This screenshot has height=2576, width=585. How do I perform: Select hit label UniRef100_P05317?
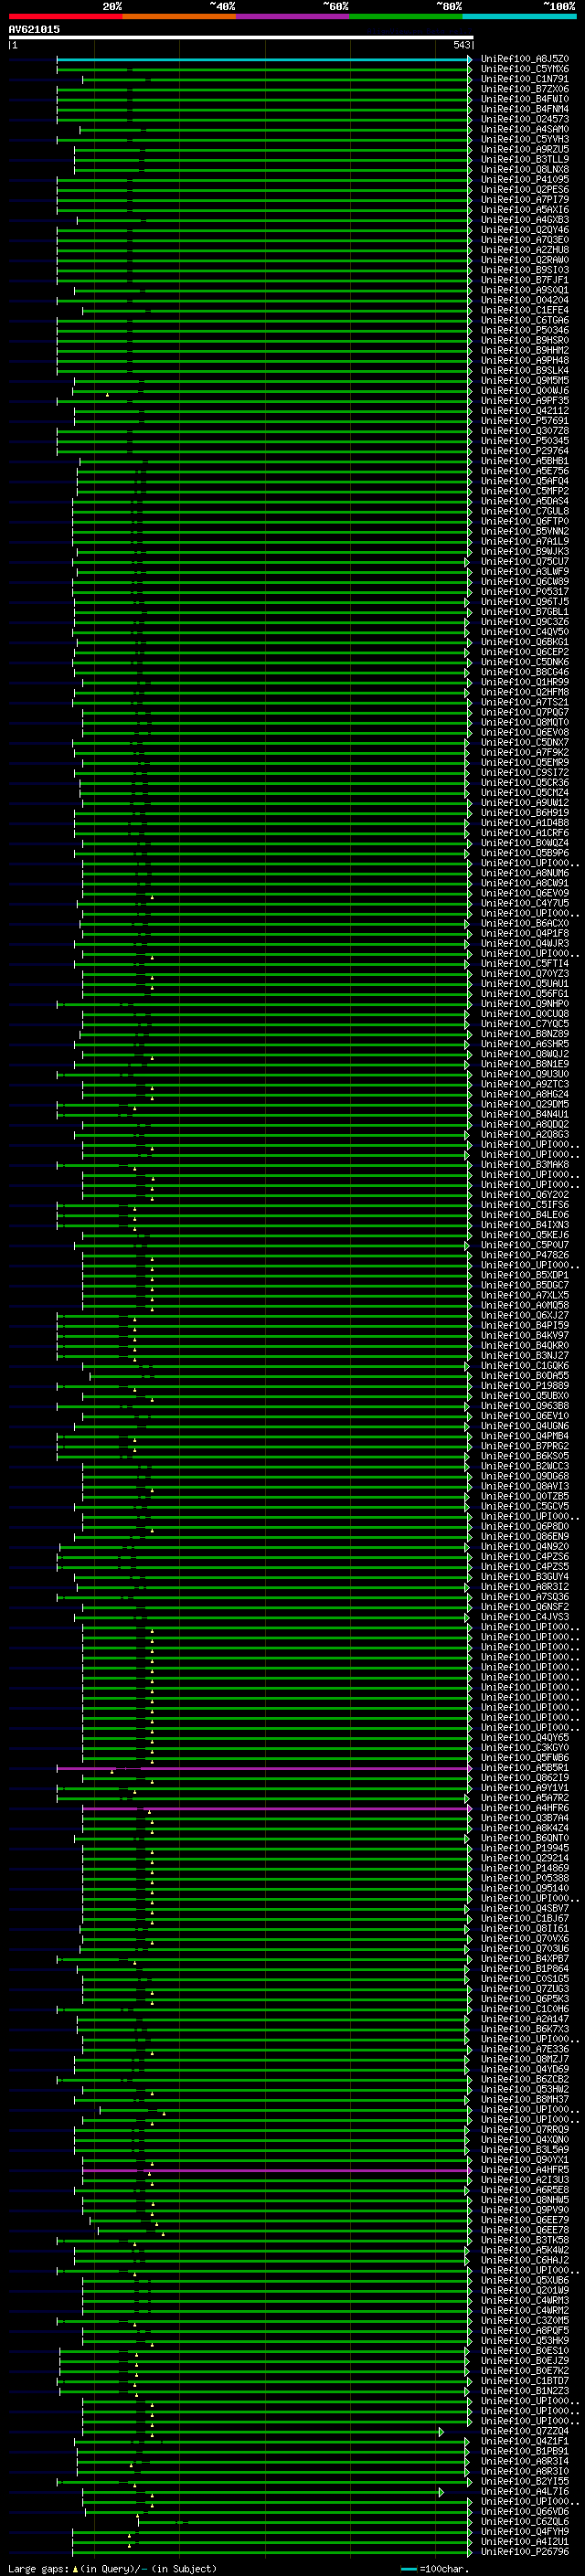tap(524, 592)
